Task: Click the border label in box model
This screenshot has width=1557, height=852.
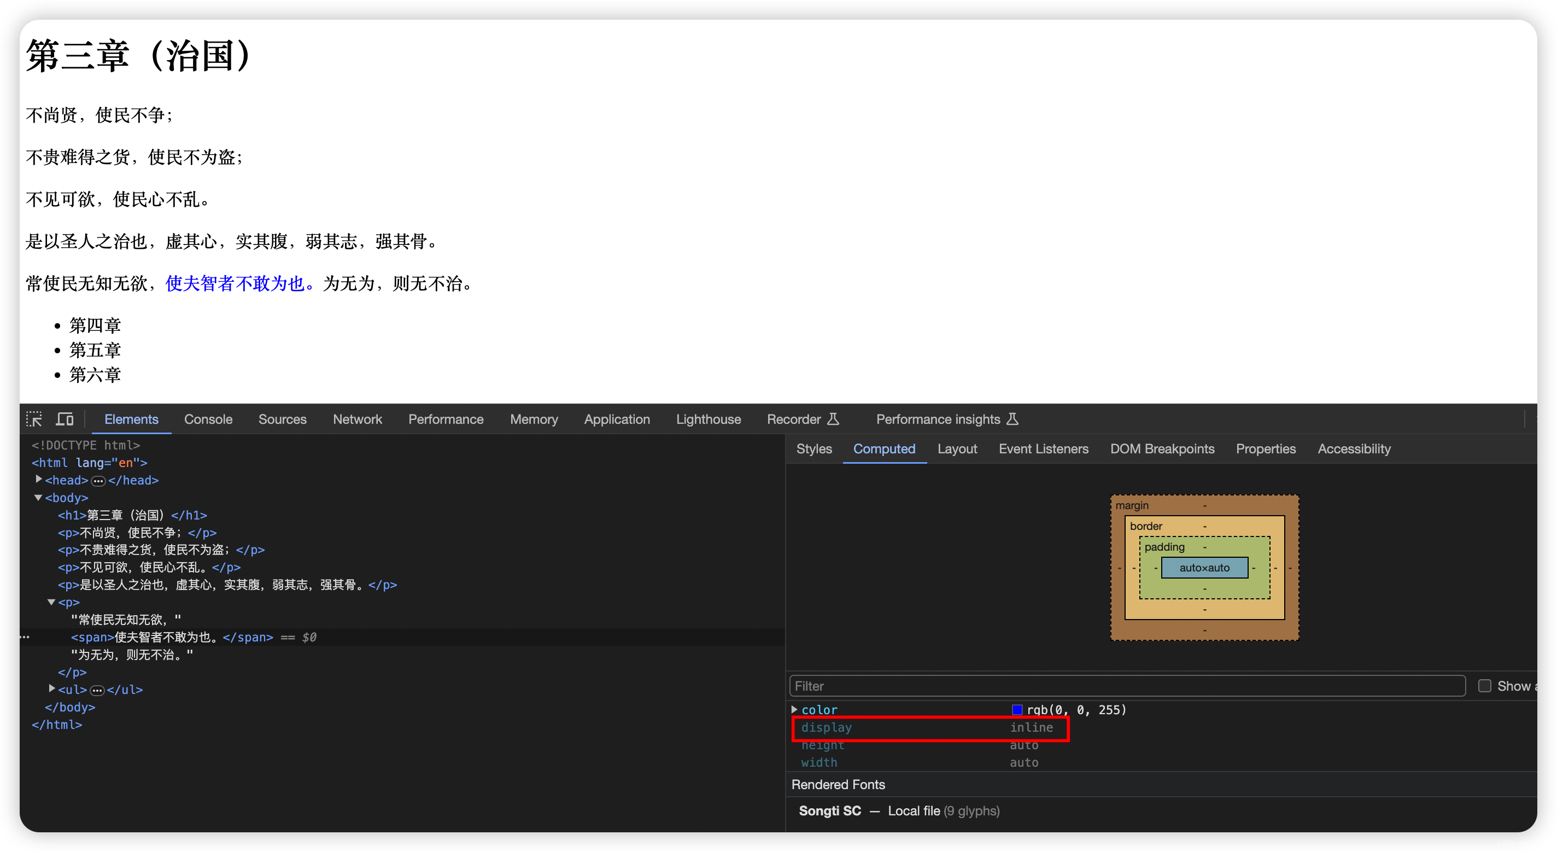Action: click(1145, 526)
